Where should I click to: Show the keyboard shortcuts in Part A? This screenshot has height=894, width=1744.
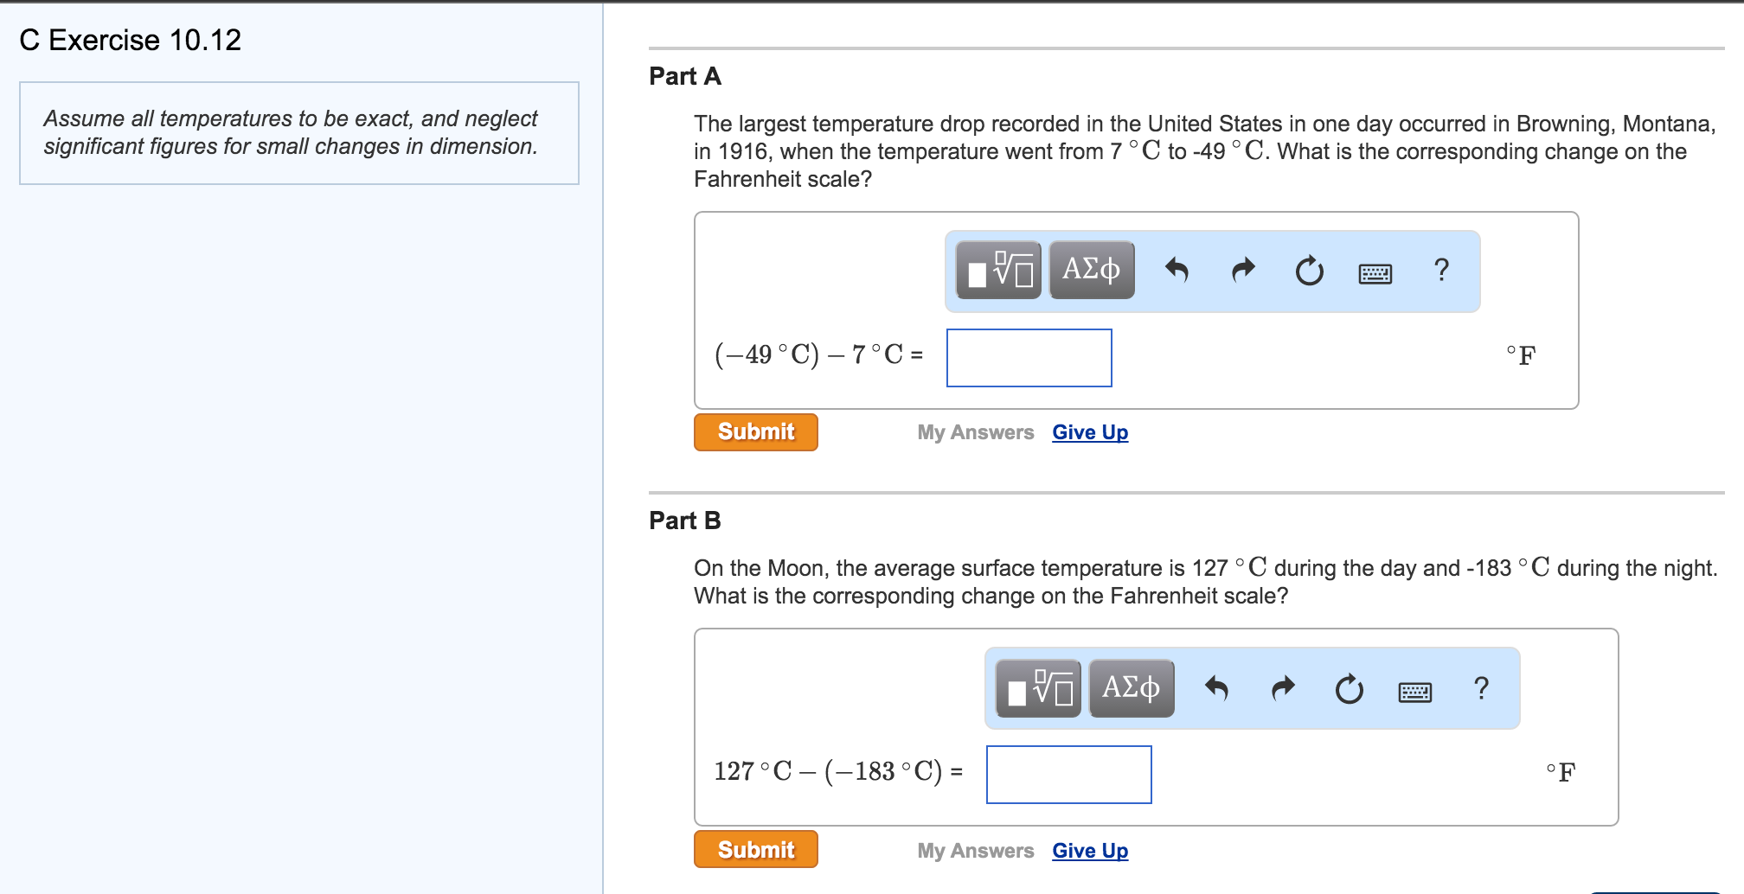[1375, 272]
